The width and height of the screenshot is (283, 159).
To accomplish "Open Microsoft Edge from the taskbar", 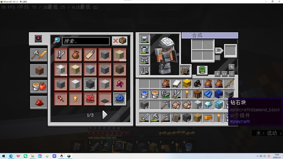I will [x=11, y=156].
